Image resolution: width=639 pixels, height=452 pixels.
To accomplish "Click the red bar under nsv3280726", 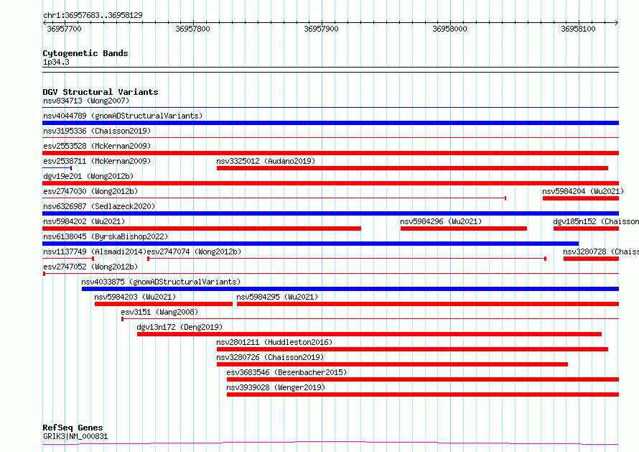I will [393, 364].
